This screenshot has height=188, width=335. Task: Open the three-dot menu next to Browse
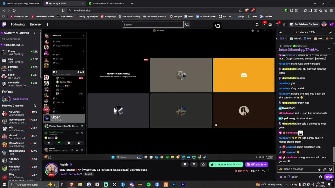47,24
